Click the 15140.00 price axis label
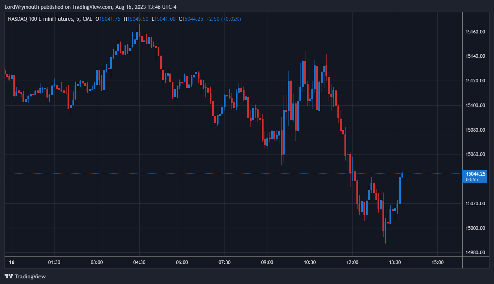 475,56
